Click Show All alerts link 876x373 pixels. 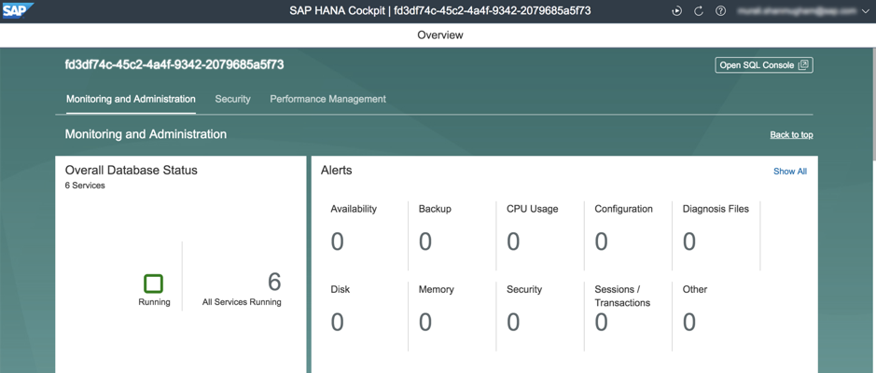(790, 172)
